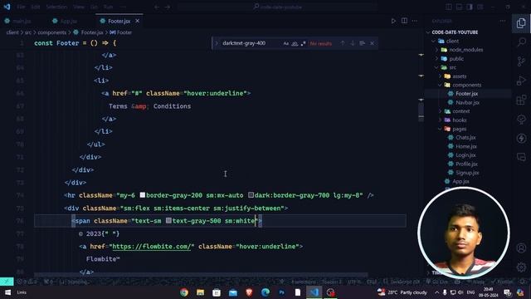Click the title bar command center search box
The image size is (531, 299).
(x=277, y=7)
